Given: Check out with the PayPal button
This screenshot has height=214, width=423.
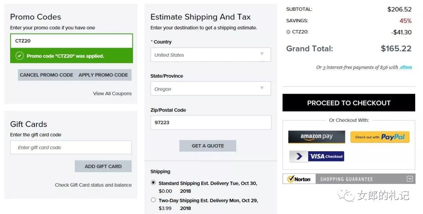Looking at the screenshot, I should 380,137.
